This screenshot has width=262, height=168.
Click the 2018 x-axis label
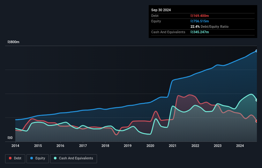point(105,146)
